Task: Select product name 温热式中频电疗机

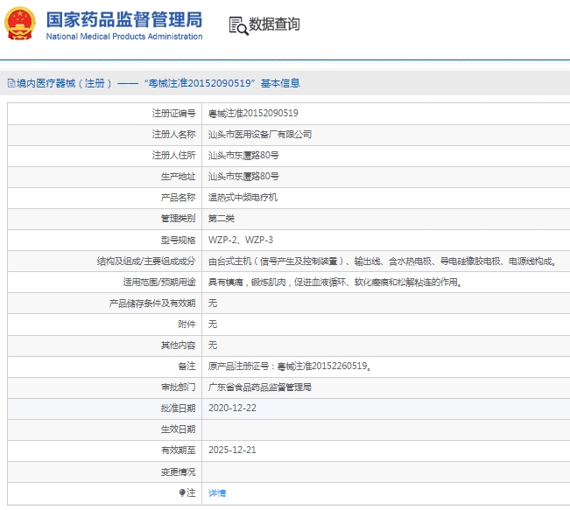Action: point(243,198)
